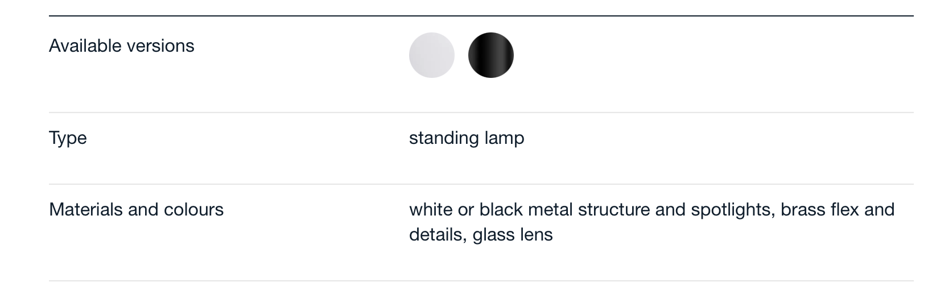The width and height of the screenshot is (932, 290).
Task: Select the 'standing lamp' value text
Action: click(x=467, y=138)
